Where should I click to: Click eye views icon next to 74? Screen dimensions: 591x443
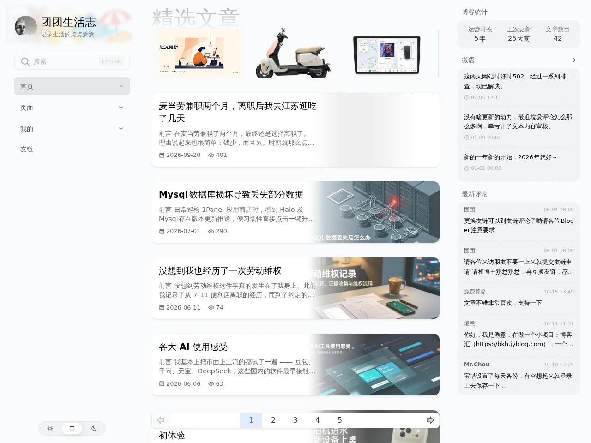[x=211, y=307]
